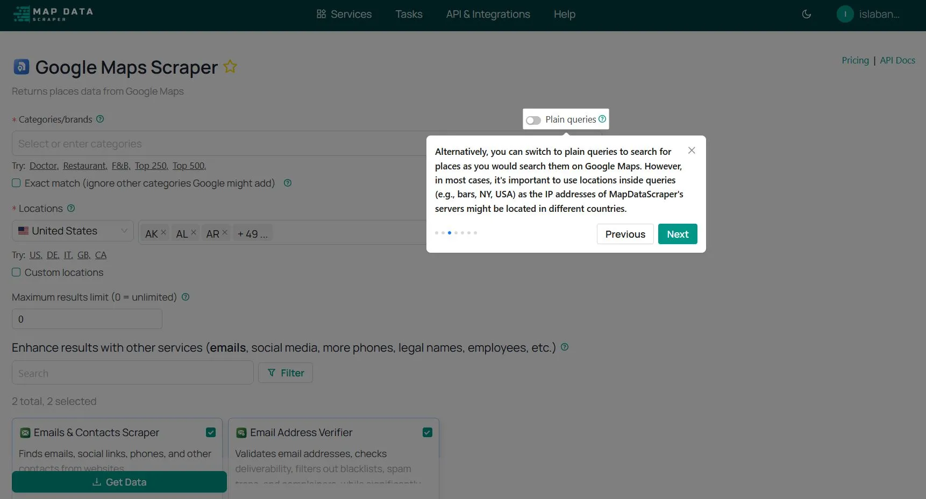Open the United States country dropdown
926x499 pixels.
[73, 231]
